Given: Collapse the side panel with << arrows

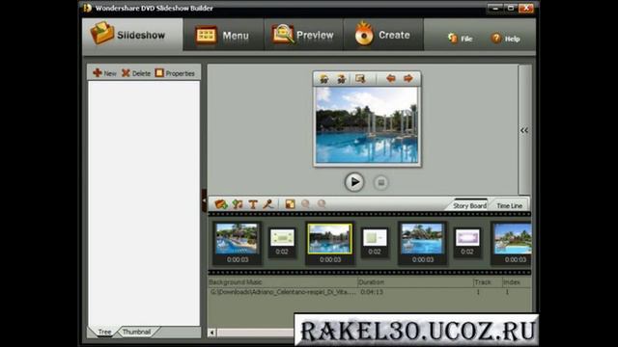Looking at the screenshot, I should coord(524,130).
